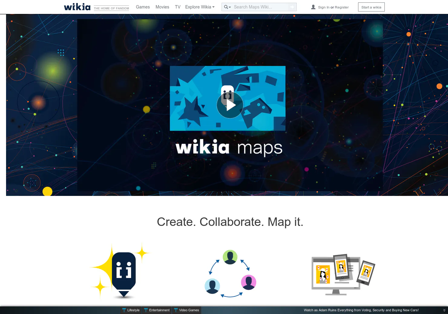Viewport: 448px width, 314px height.
Task: Submit search with the arrow button
Action: click(x=292, y=7)
